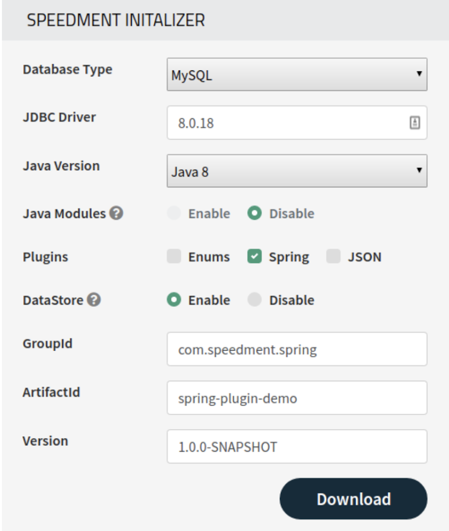Click the Database Type label text
The image size is (449, 531).
click(x=67, y=69)
